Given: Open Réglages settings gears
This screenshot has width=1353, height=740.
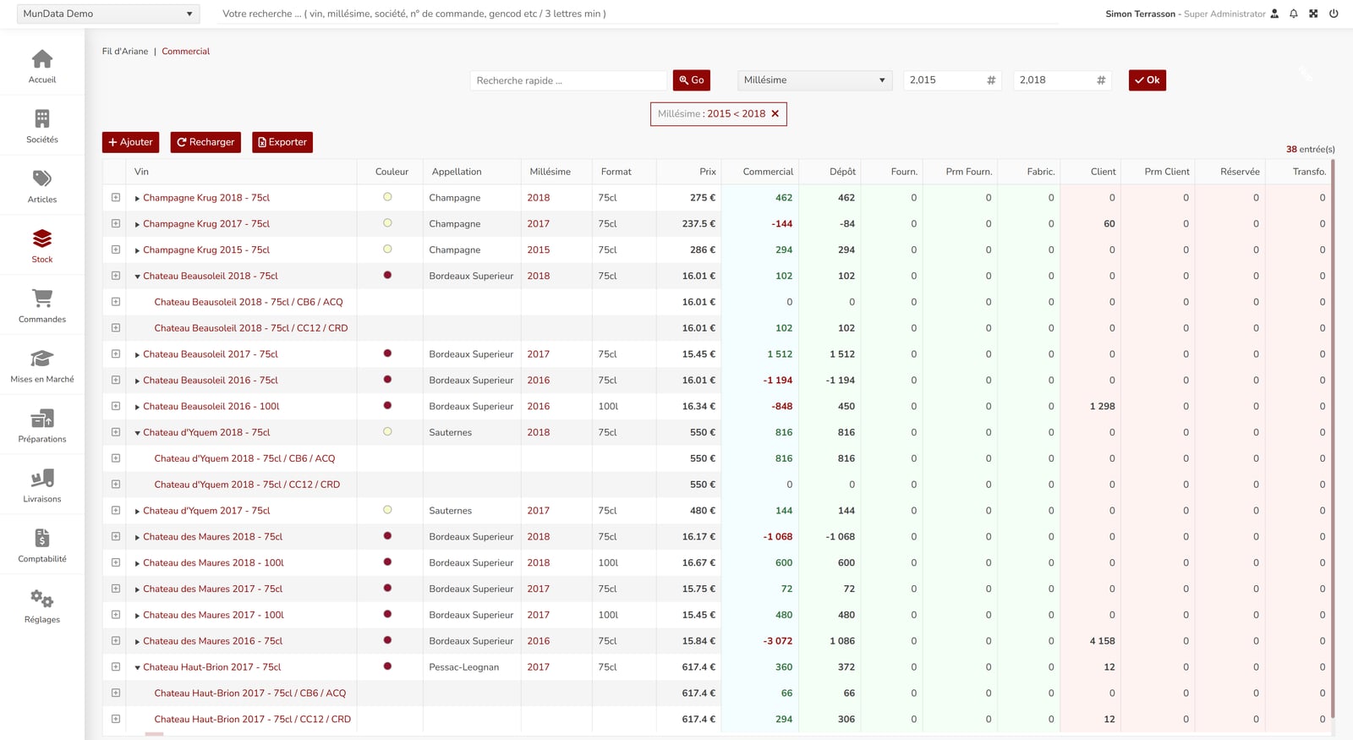Looking at the screenshot, I should coord(42,599).
